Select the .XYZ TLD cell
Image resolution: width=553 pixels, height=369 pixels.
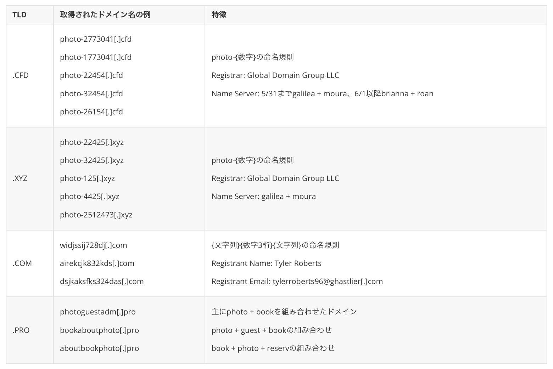coord(30,178)
